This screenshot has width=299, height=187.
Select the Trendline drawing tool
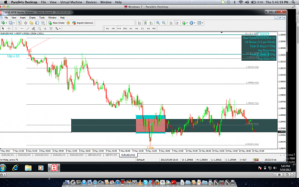point(28,29)
